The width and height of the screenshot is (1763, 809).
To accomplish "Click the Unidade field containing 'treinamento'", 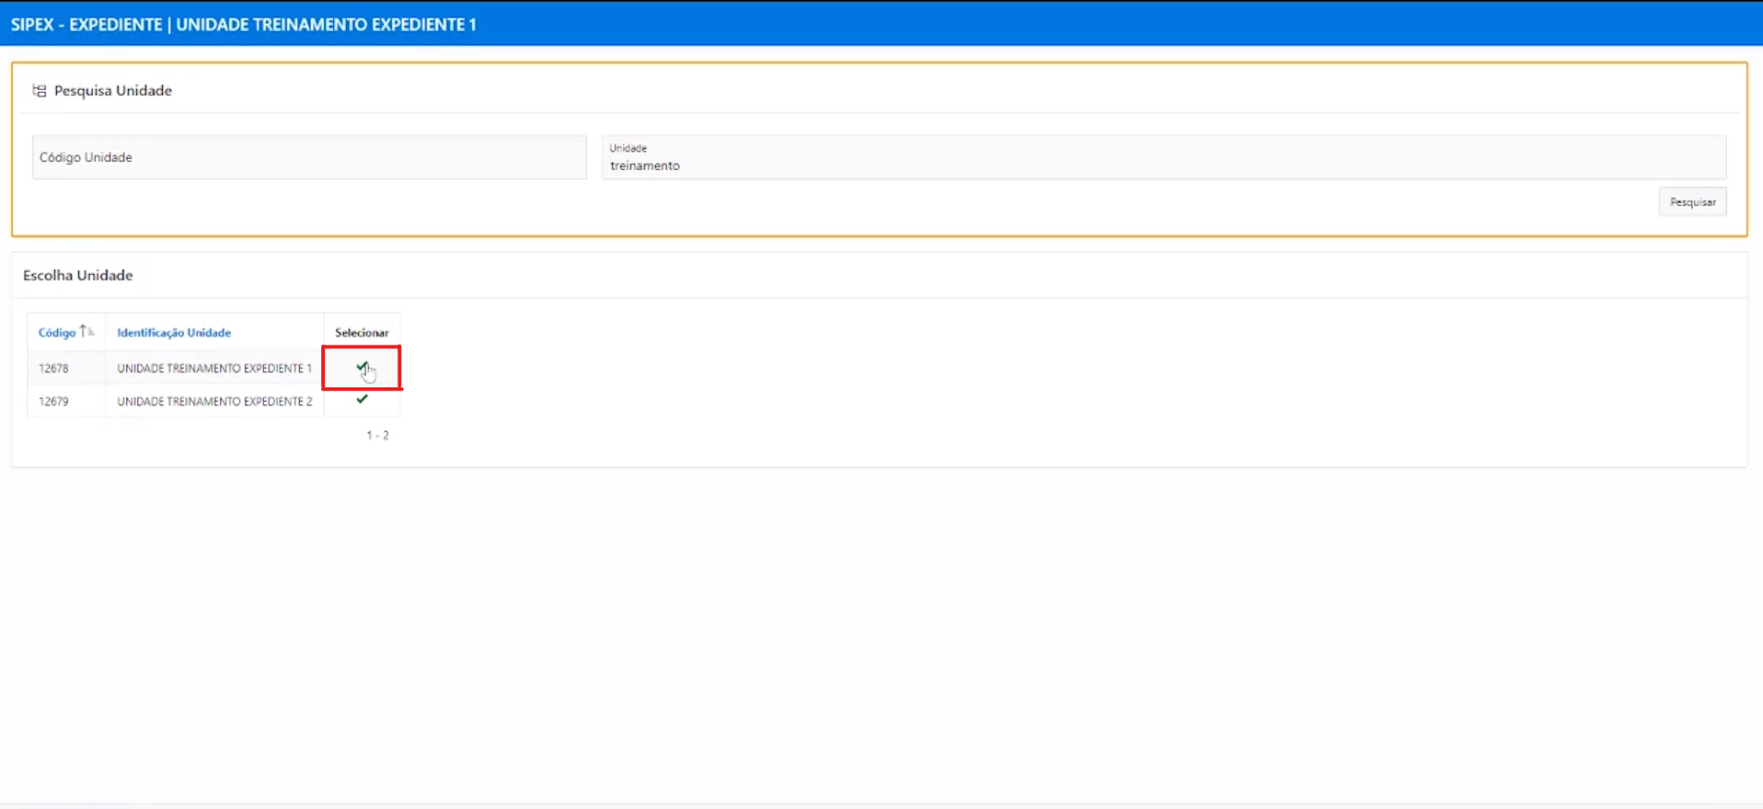I will click(1163, 165).
